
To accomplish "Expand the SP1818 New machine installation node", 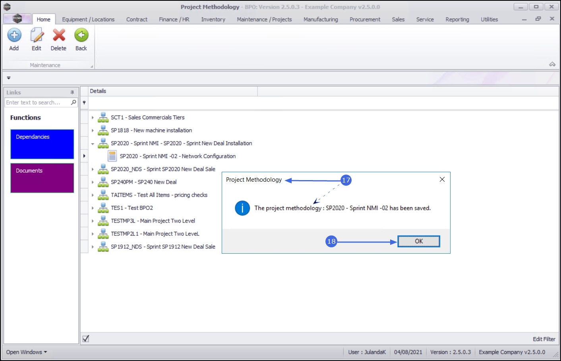I will [93, 130].
